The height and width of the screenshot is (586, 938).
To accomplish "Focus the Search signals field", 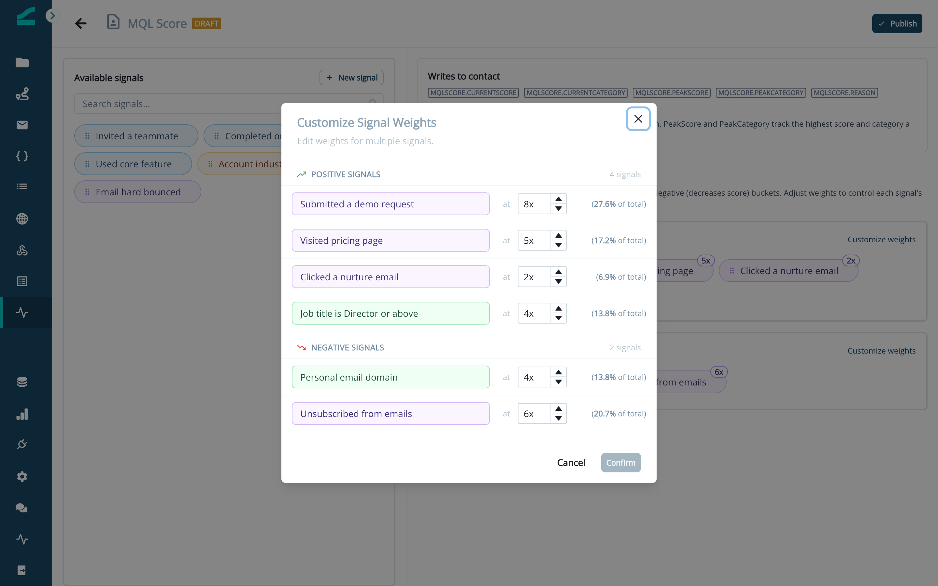I will click(229, 104).
